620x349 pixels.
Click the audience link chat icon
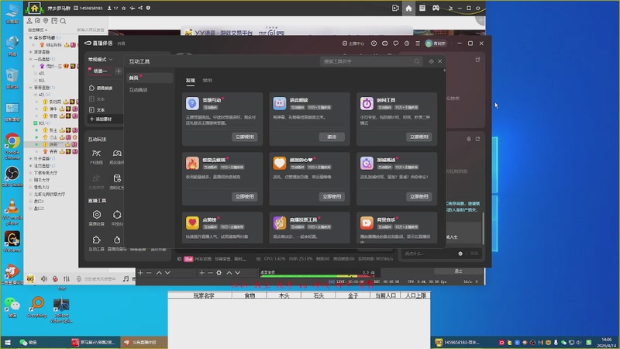(x=117, y=154)
